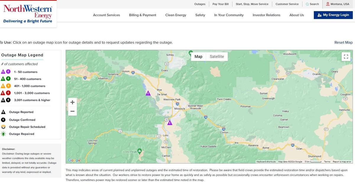Open the In Your Community menu
The image size is (355, 186).
[229, 15]
